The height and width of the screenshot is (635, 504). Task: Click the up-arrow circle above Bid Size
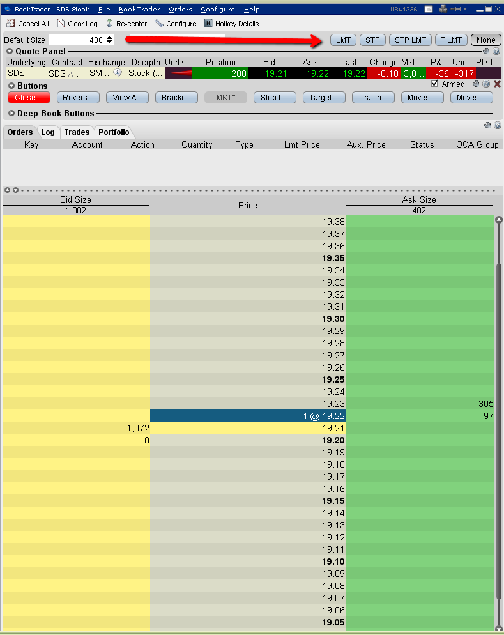pyautogui.click(x=7, y=190)
